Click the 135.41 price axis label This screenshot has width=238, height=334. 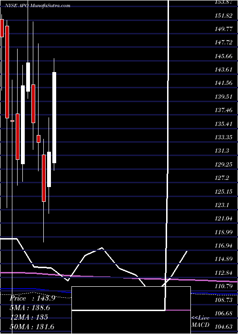tap(223, 124)
